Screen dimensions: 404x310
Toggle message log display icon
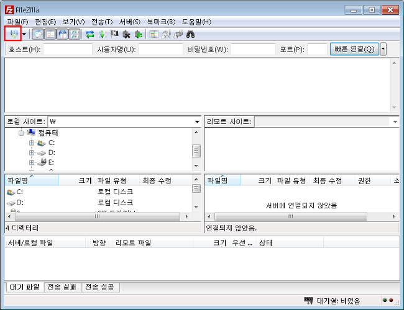click(x=38, y=34)
